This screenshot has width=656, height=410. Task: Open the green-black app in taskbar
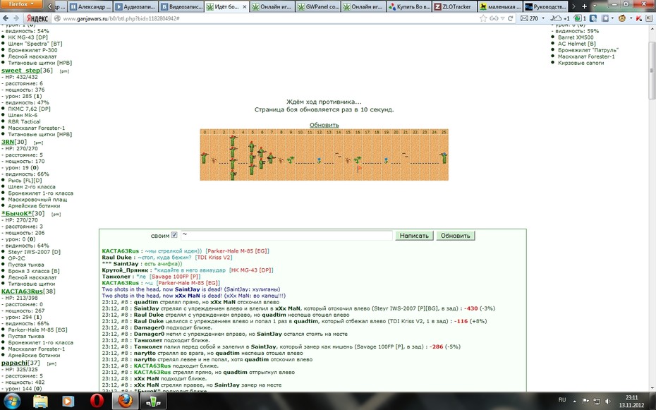coord(153,402)
